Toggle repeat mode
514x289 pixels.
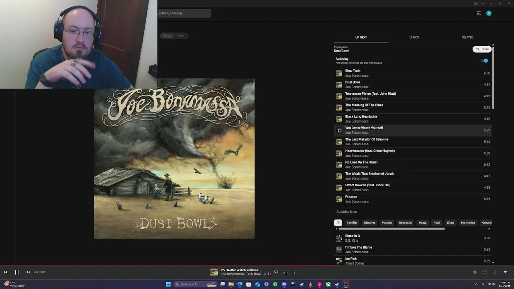484,273
